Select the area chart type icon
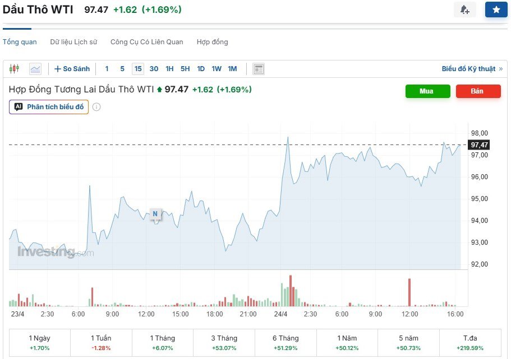 (x=35, y=69)
